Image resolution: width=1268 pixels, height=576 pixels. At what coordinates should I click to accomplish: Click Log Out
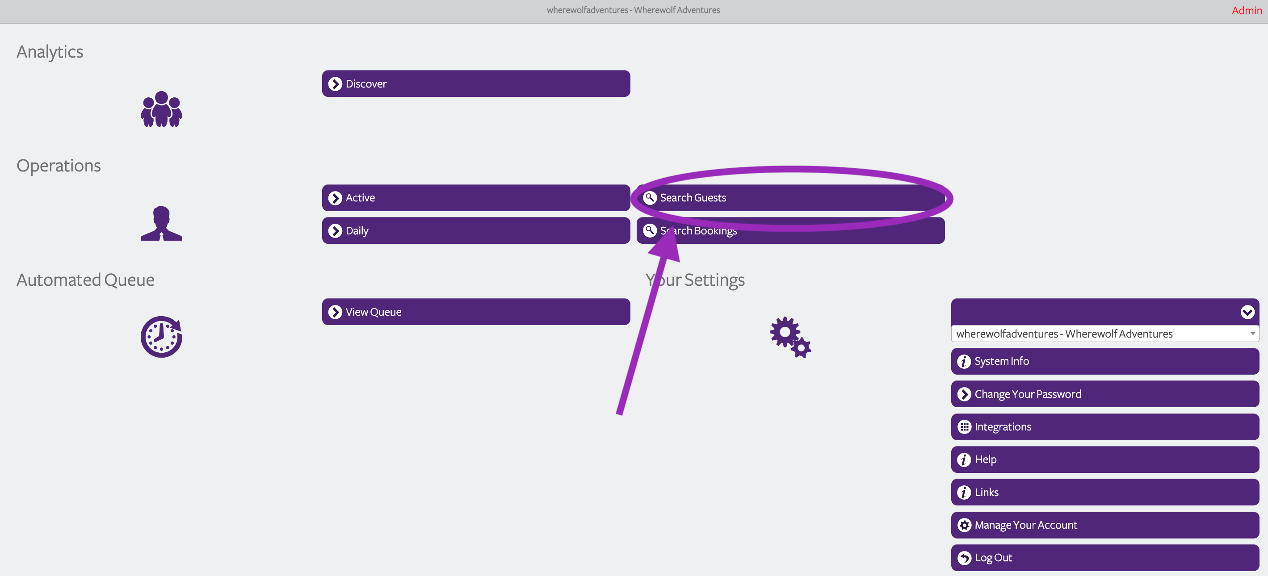(1105, 558)
